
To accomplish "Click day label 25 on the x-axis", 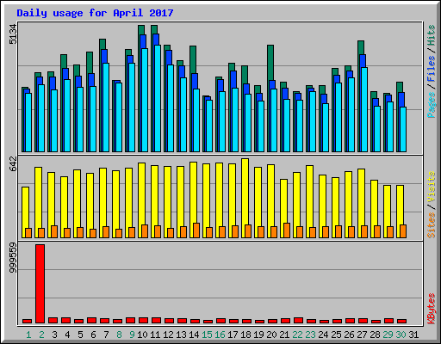I will (x=336, y=335).
